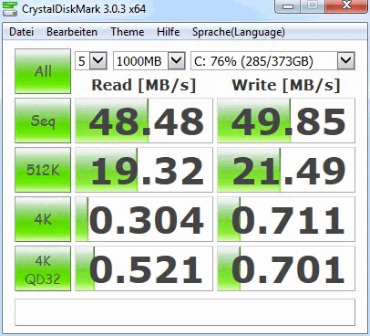This screenshot has width=370, height=336.
Task: Click the empty comment field at bottom
Action: (185, 312)
